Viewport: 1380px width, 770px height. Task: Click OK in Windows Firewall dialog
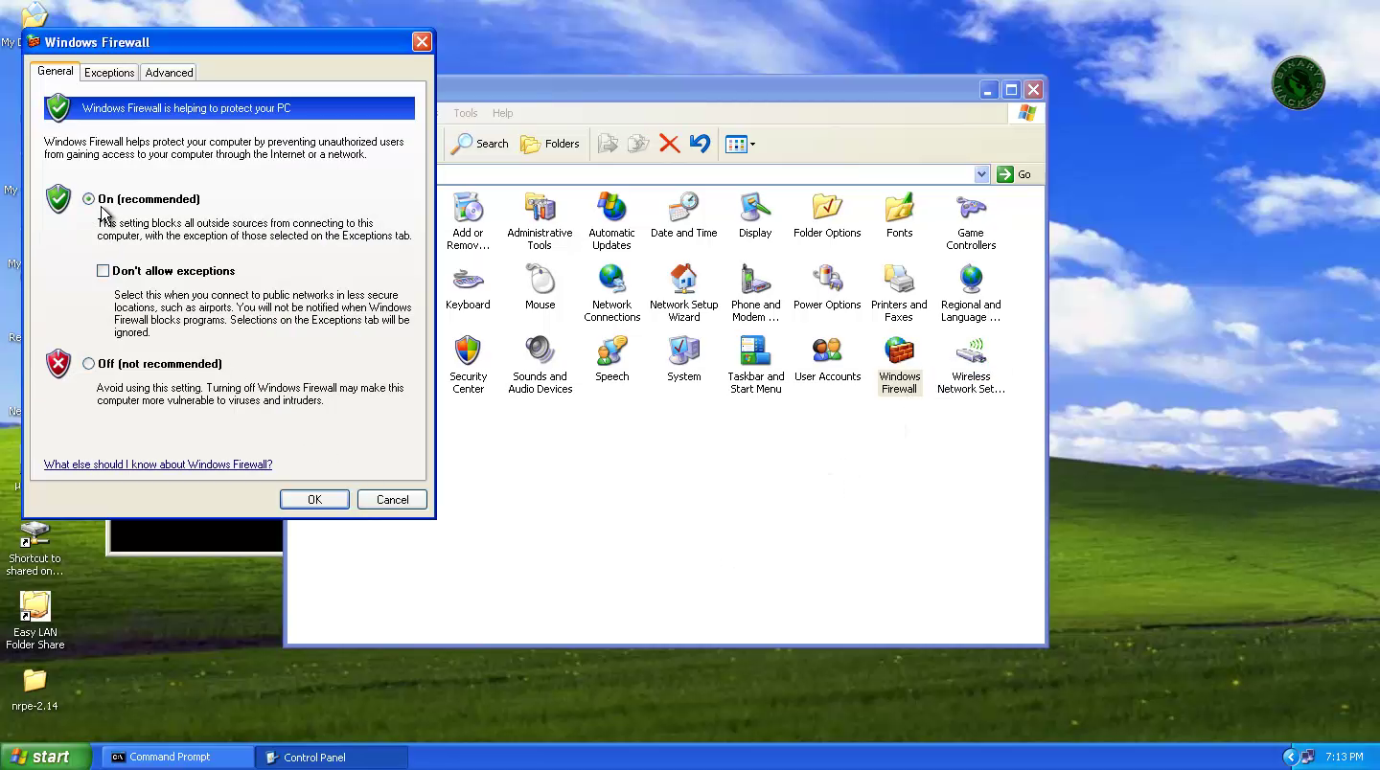click(314, 500)
